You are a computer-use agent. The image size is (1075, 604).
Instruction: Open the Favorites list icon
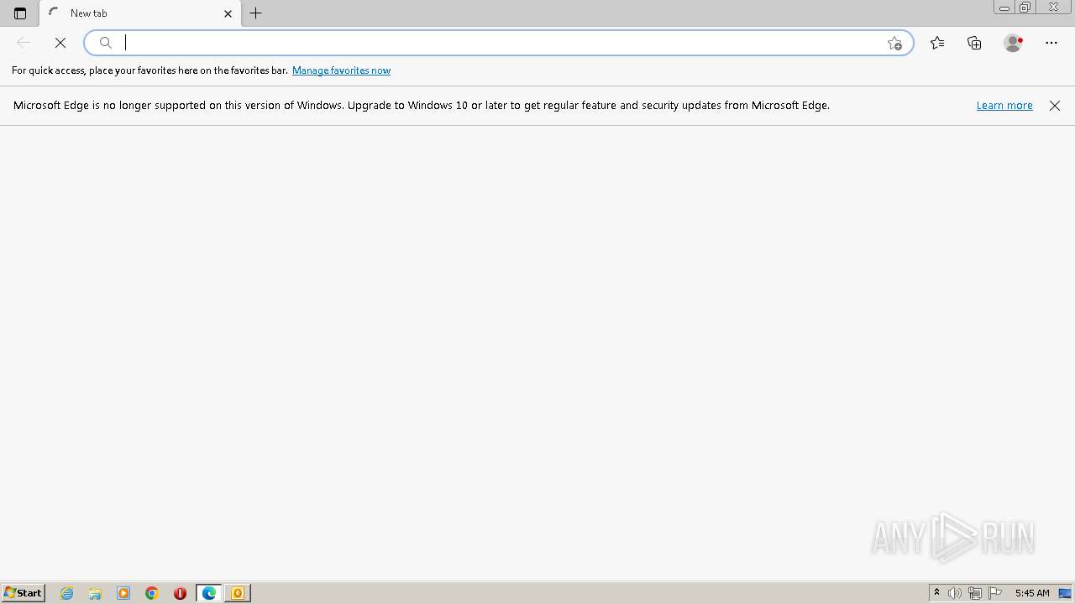pos(937,43)
